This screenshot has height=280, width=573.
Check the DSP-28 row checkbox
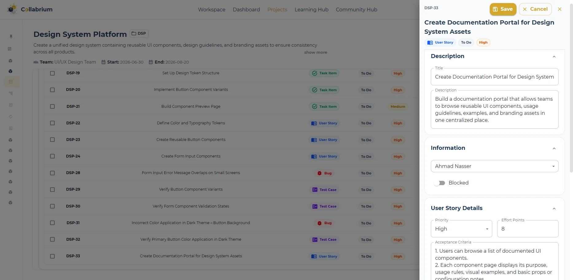click(53, 173)
